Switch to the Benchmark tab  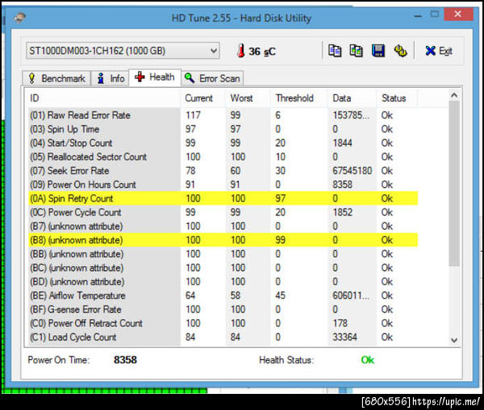click(56, 78)
